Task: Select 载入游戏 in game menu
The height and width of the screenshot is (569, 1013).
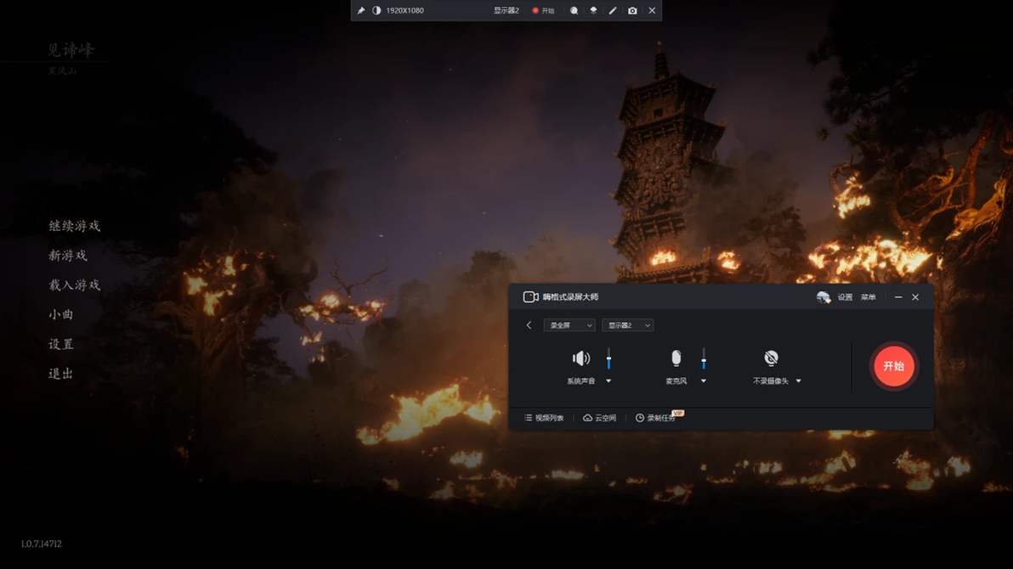Action: (x=75, y=284)
